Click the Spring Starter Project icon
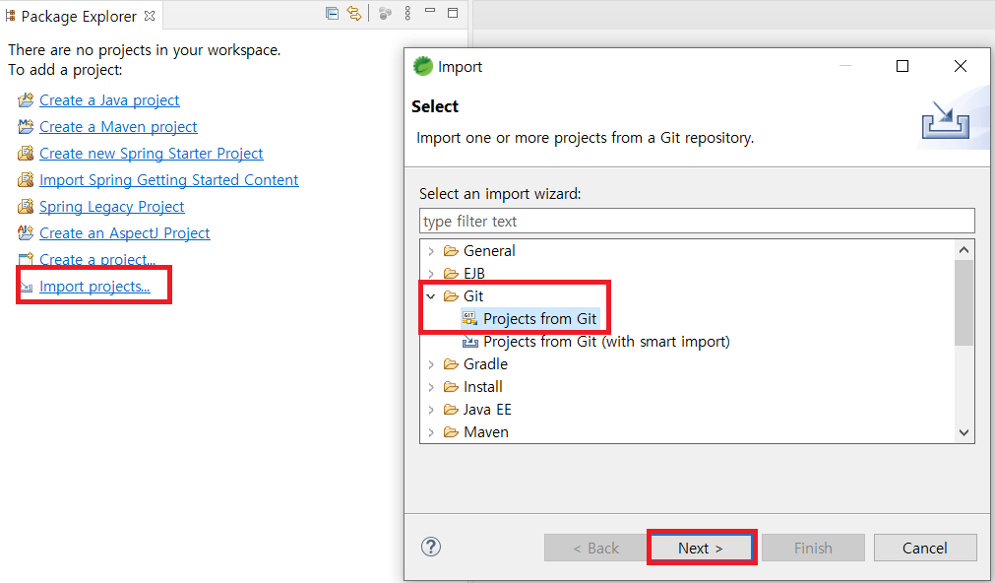The width and height of the screenshot is (995, 583). tap(26, 153)
